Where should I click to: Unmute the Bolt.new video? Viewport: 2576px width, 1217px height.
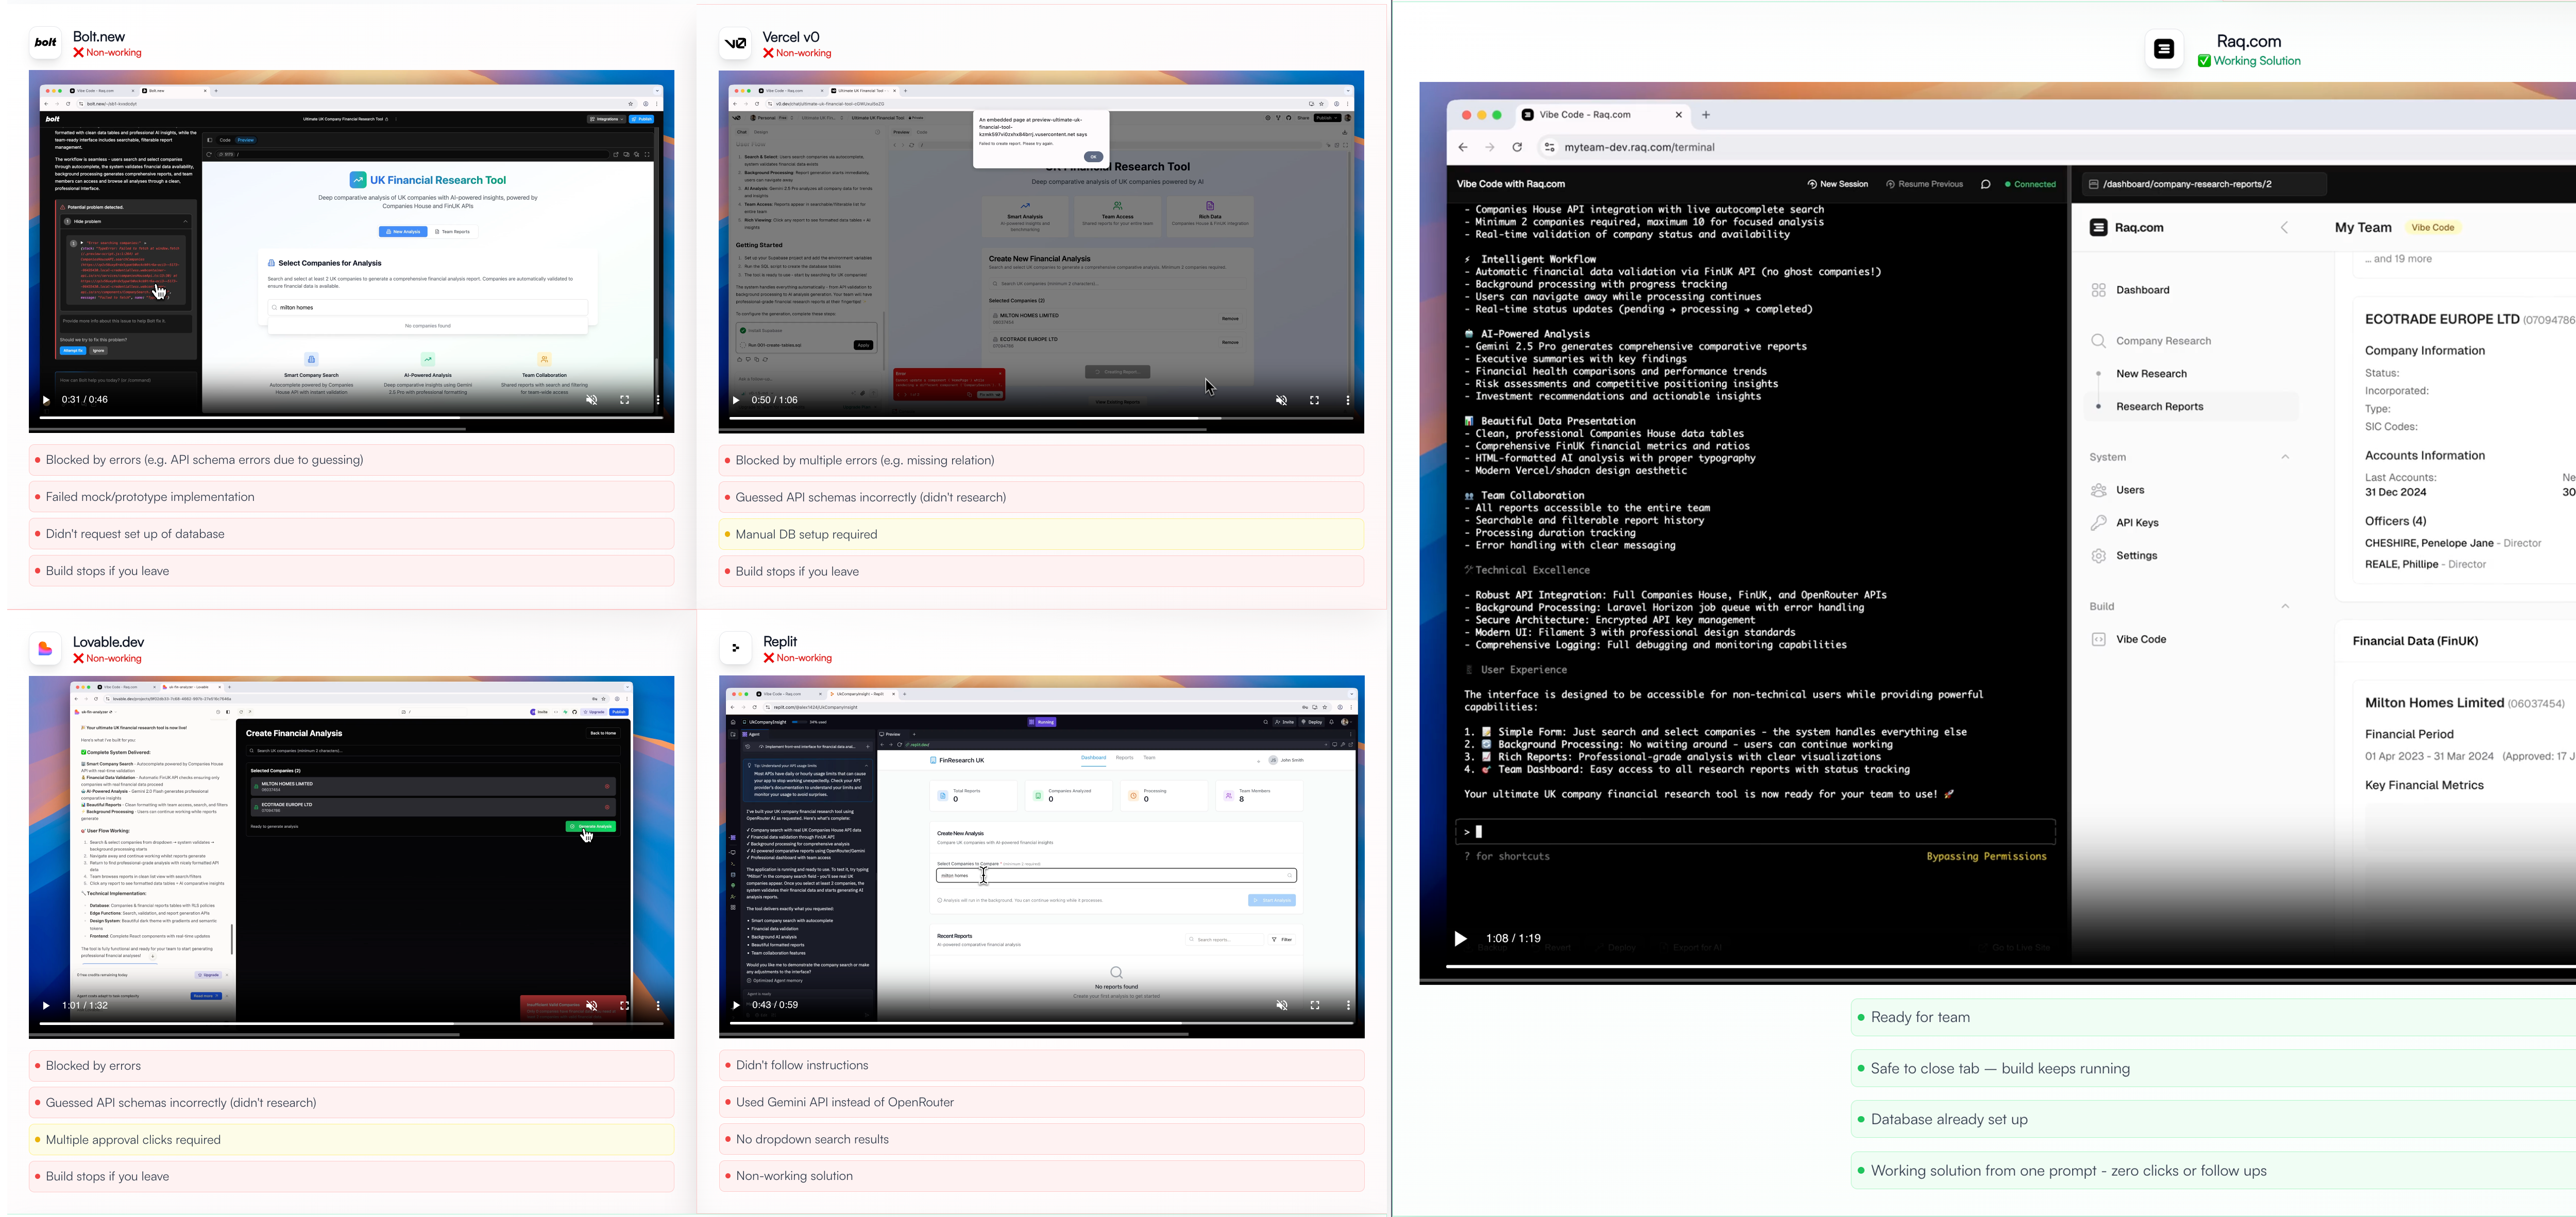click(x=592, y=399)
